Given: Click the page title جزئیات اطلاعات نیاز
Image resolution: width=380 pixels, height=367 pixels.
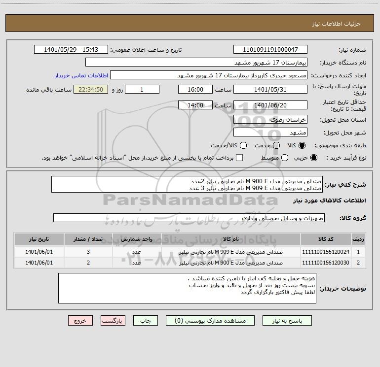Looking at the screenshot, I should pyautogui.click(x=337, y=24).
